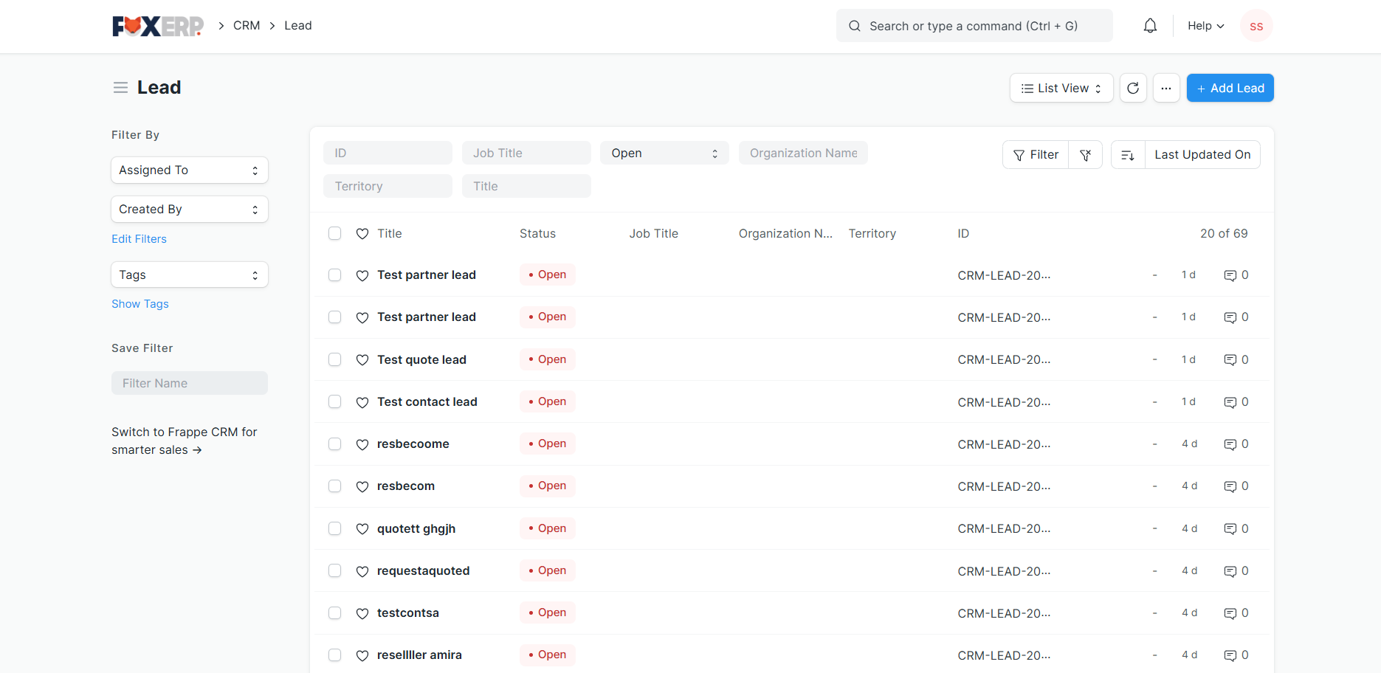This screenshot has height=673, width=1381.
Task: Toggle sort direction icon beside Last Updated On
Action: (x=1128, y=155)
